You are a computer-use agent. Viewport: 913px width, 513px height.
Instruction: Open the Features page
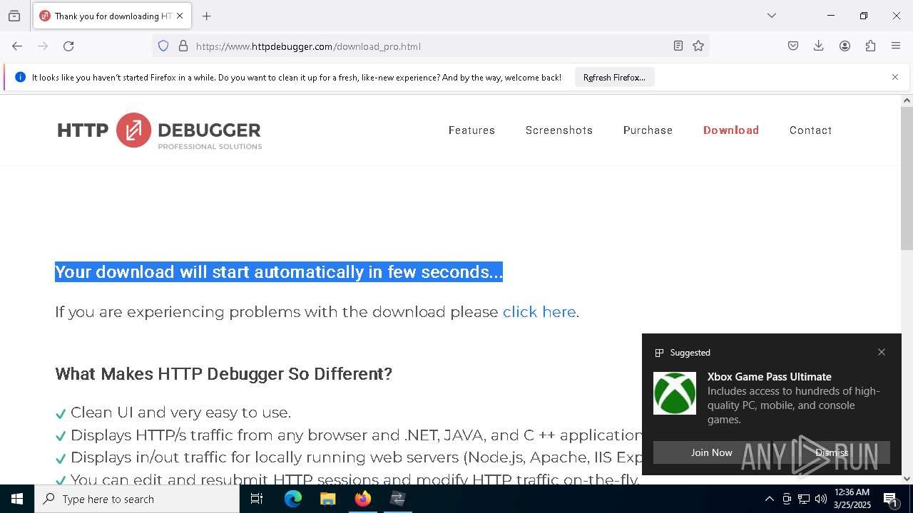tap(471, 130)
